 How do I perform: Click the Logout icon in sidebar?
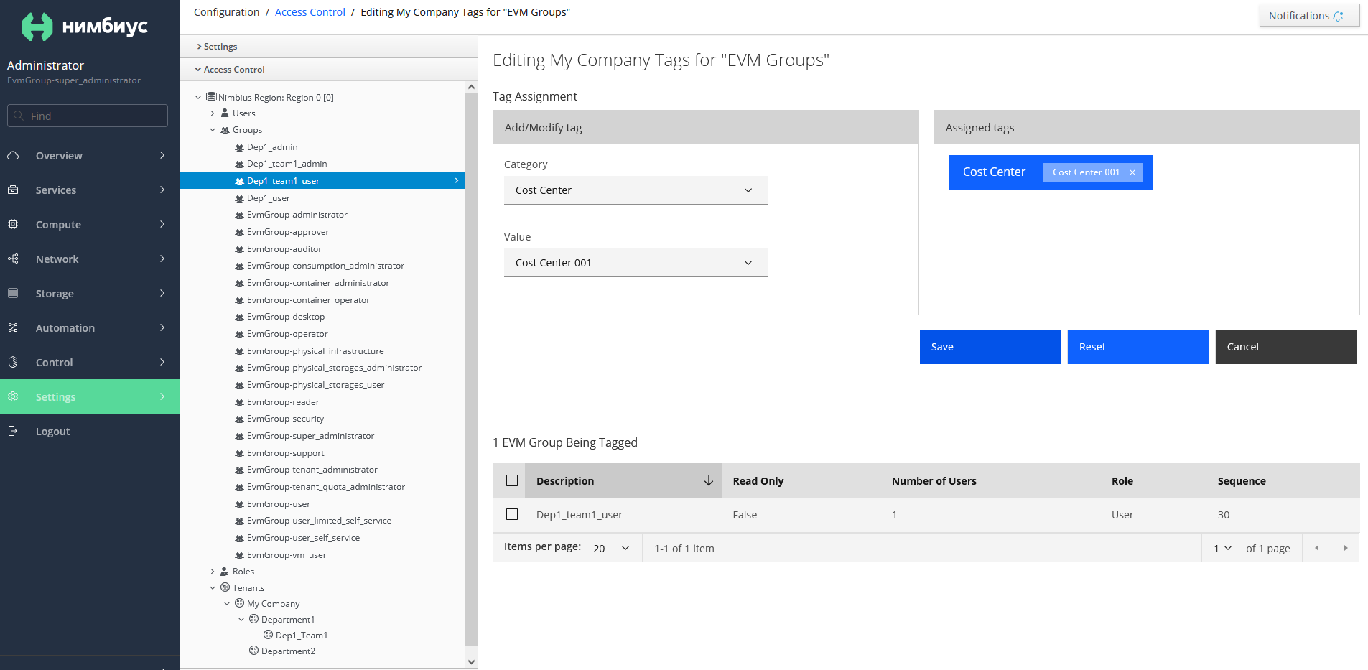click(x=13, y=431)
